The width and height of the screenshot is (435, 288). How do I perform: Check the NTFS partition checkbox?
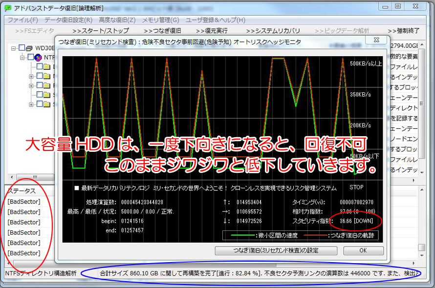pos(30,57)
